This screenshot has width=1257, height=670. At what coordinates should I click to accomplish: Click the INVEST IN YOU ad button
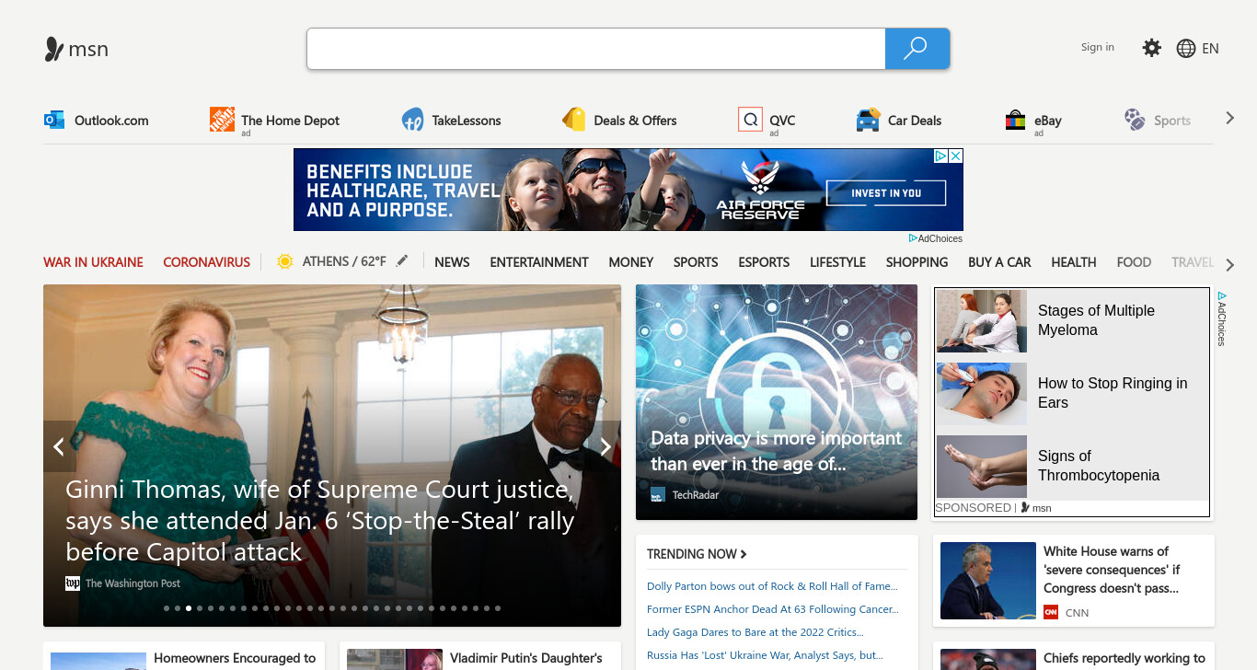coord(886,193)
